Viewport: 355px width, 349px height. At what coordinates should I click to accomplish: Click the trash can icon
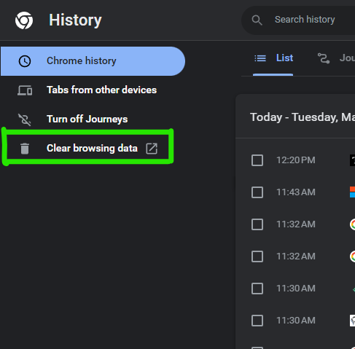[25, 149]
